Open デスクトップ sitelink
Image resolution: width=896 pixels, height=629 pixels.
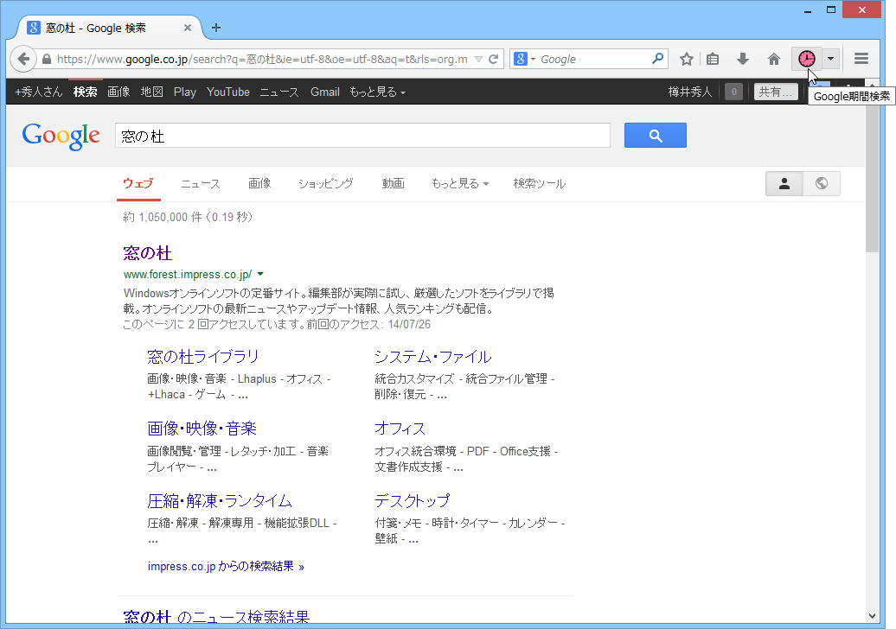pyautogui.click(x=413, y=501)
